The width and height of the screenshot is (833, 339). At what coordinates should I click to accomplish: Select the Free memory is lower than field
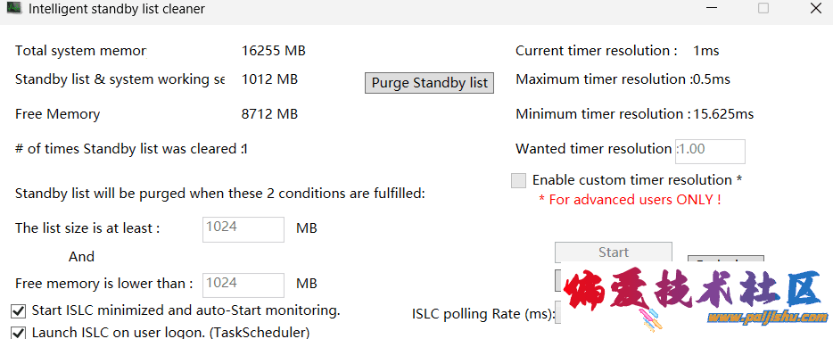pyautogui.click(x=243, y=285)
